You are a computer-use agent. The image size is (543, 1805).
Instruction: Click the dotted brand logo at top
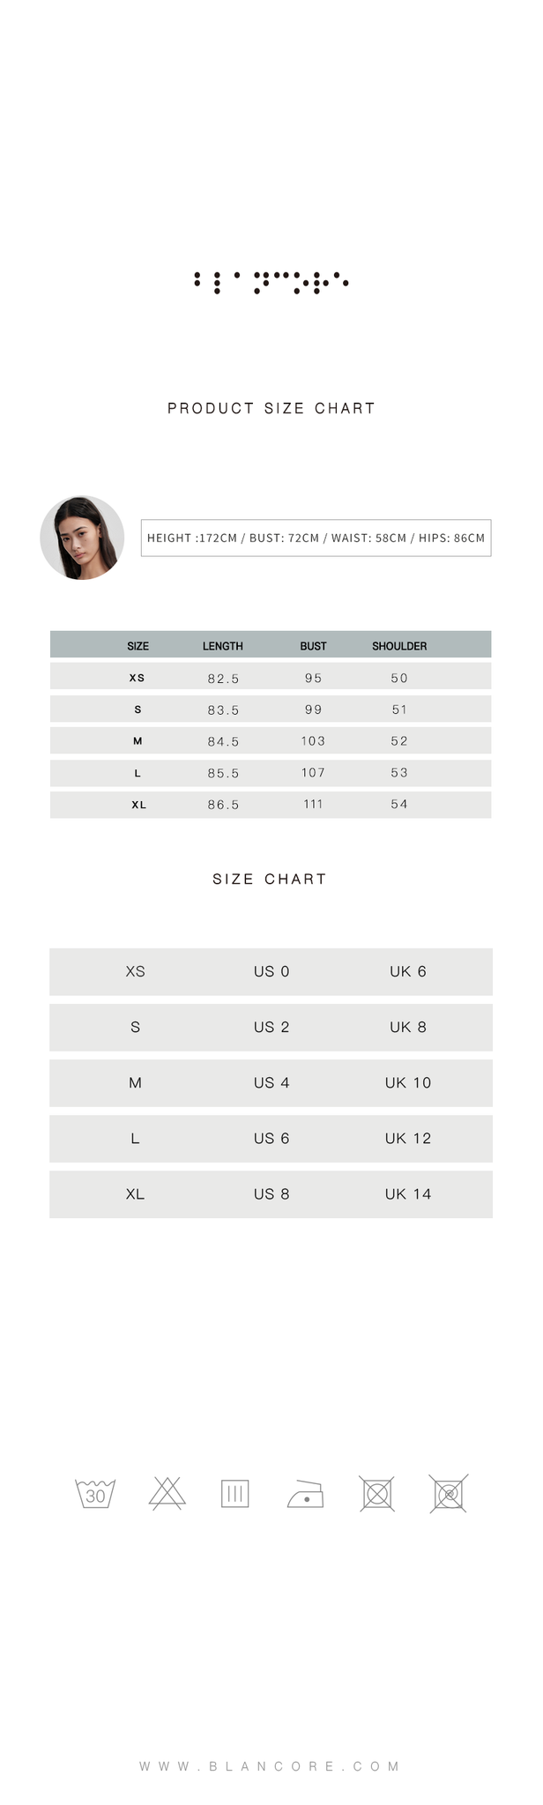point(271,282)
